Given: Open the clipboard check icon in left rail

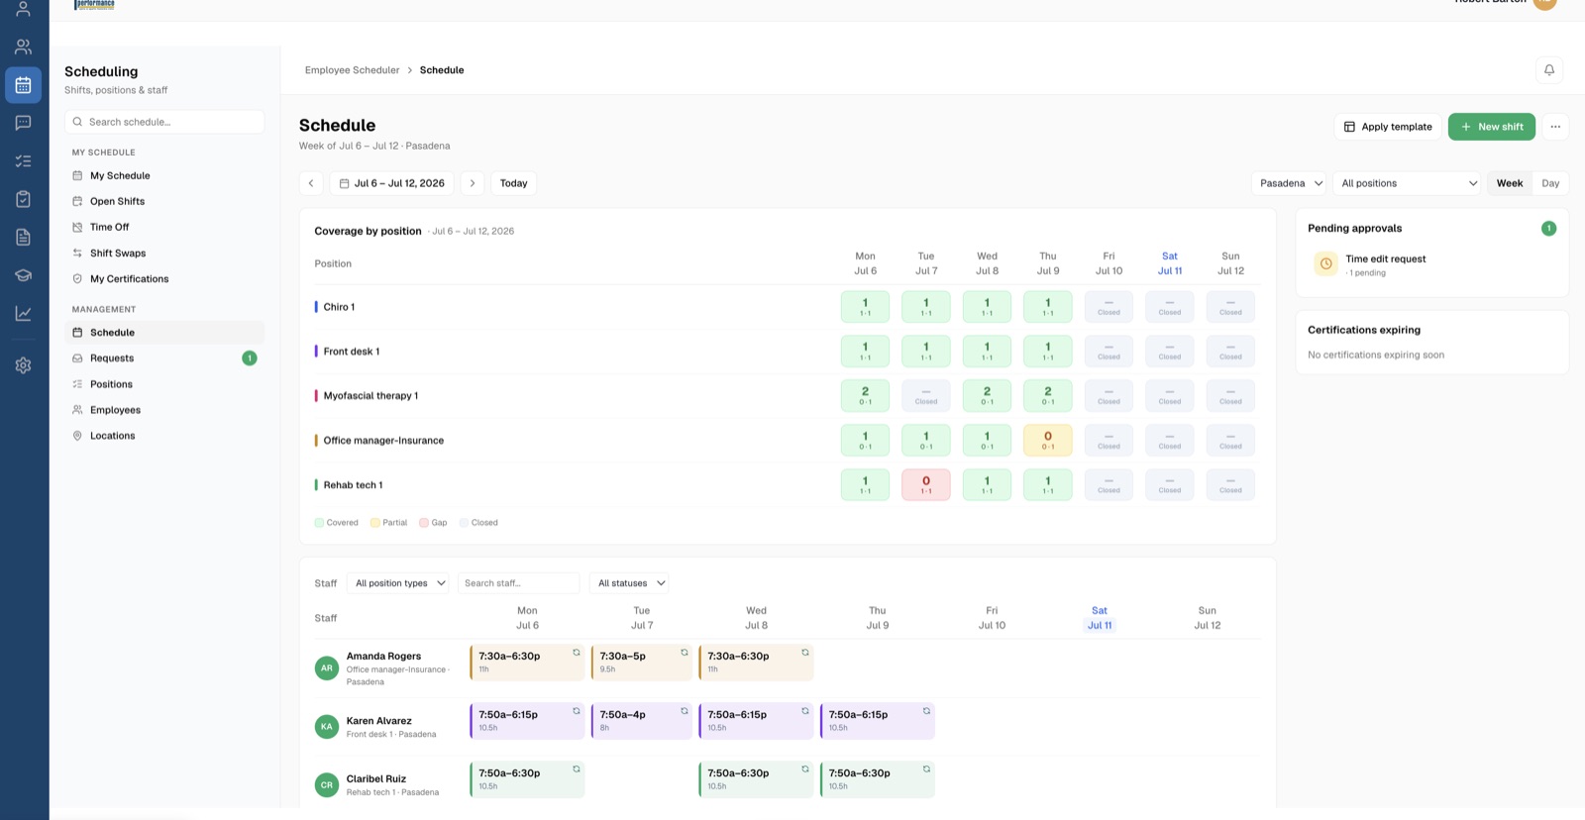Looking at the screenshot, I should (x=23, y=199).
